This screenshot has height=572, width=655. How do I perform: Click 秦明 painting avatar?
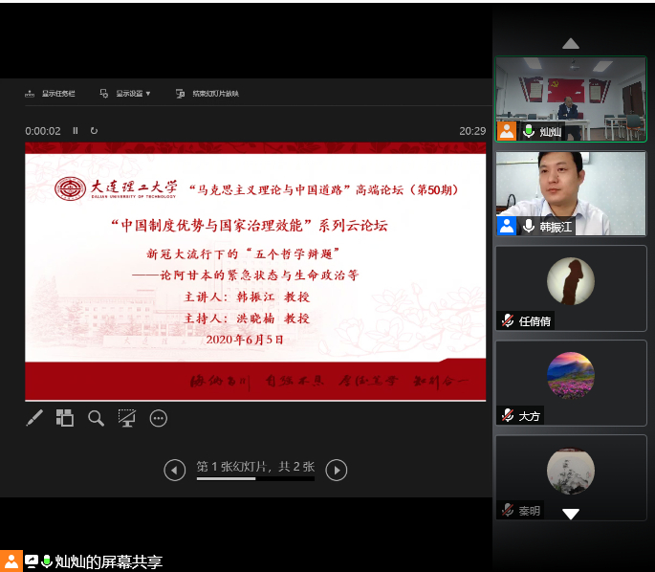coord(571,471)
